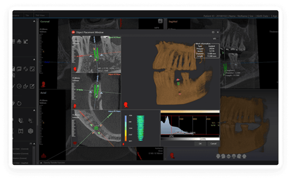Select the 3D volume icon in left panel
291x180 pixels.
point(19,41)
